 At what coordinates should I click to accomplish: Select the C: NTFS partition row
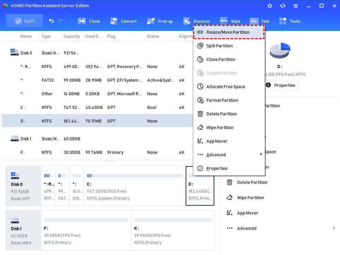tap(97, 108)
